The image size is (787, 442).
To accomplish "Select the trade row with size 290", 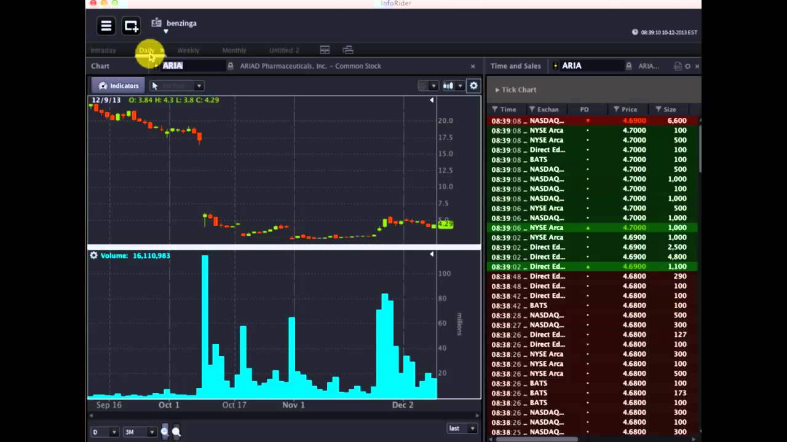I will coord(593,276).
